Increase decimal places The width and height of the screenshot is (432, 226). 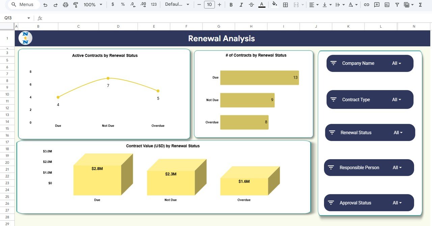click(x=143, y=5)
